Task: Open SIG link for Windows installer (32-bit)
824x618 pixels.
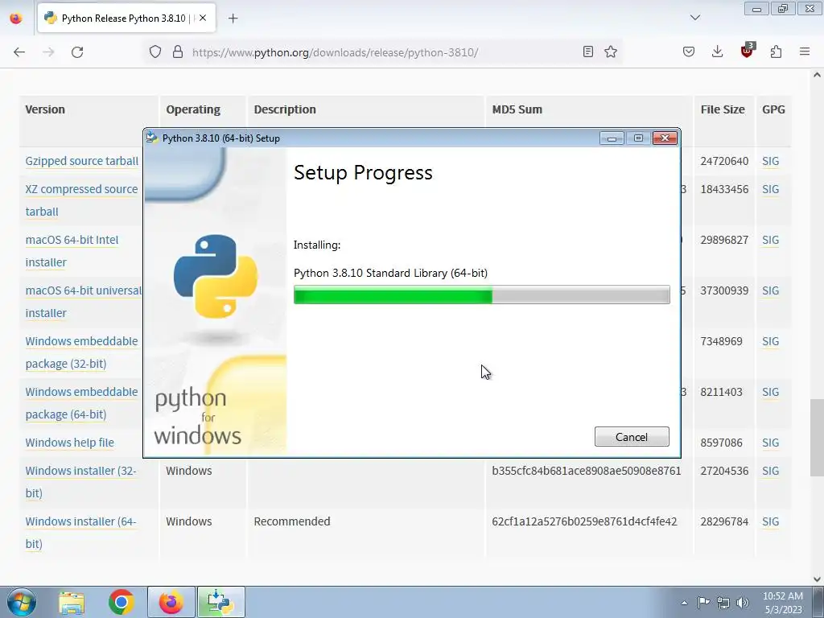Action: pyautogui.click(x=770, y=471)
